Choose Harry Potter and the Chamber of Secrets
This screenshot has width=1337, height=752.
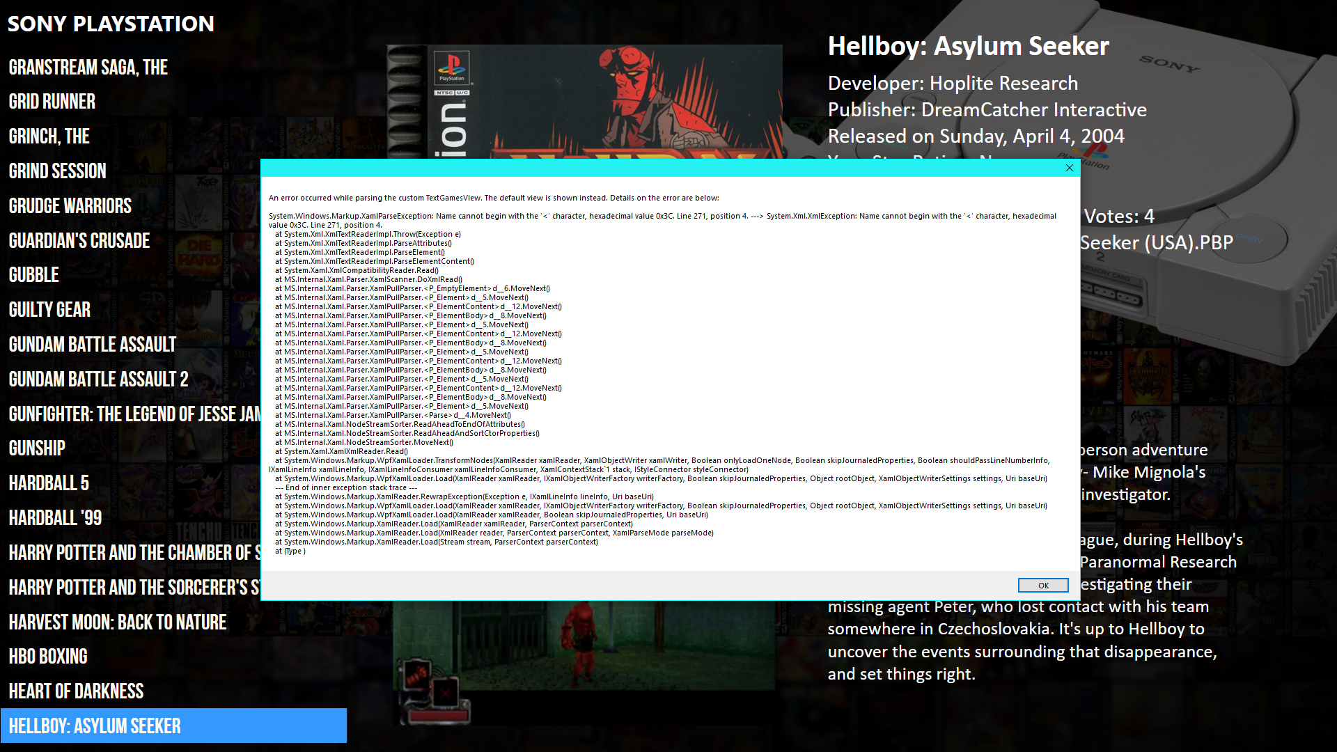click(134, 553)
